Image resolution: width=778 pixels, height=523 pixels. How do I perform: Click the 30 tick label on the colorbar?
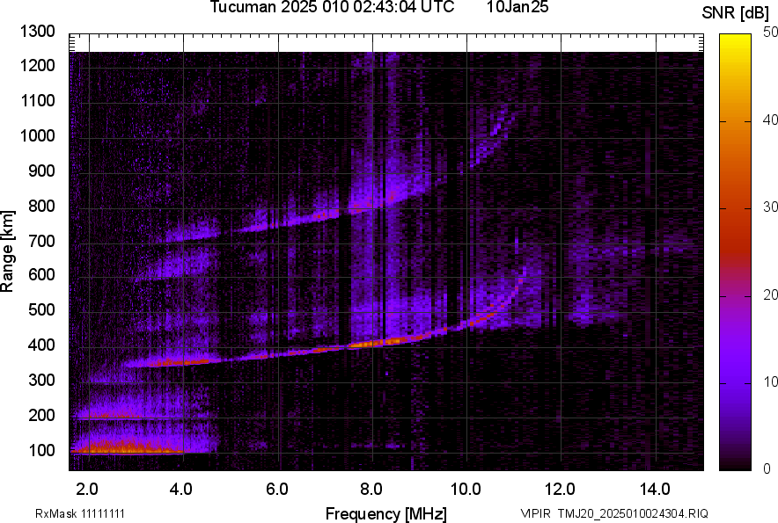tap(771, 207)
